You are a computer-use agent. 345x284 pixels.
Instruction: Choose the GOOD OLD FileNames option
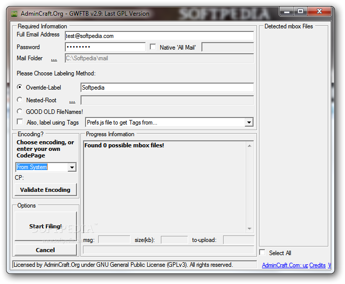[x=20, y=111]
